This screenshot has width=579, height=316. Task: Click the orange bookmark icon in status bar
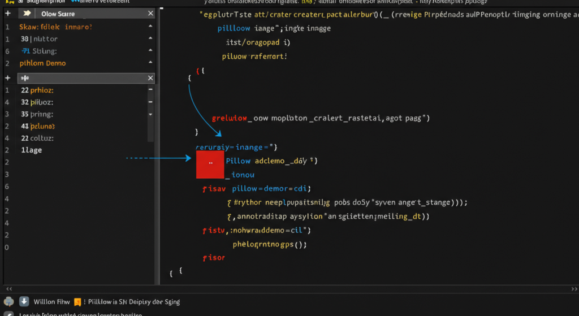[x=77, y=302]
